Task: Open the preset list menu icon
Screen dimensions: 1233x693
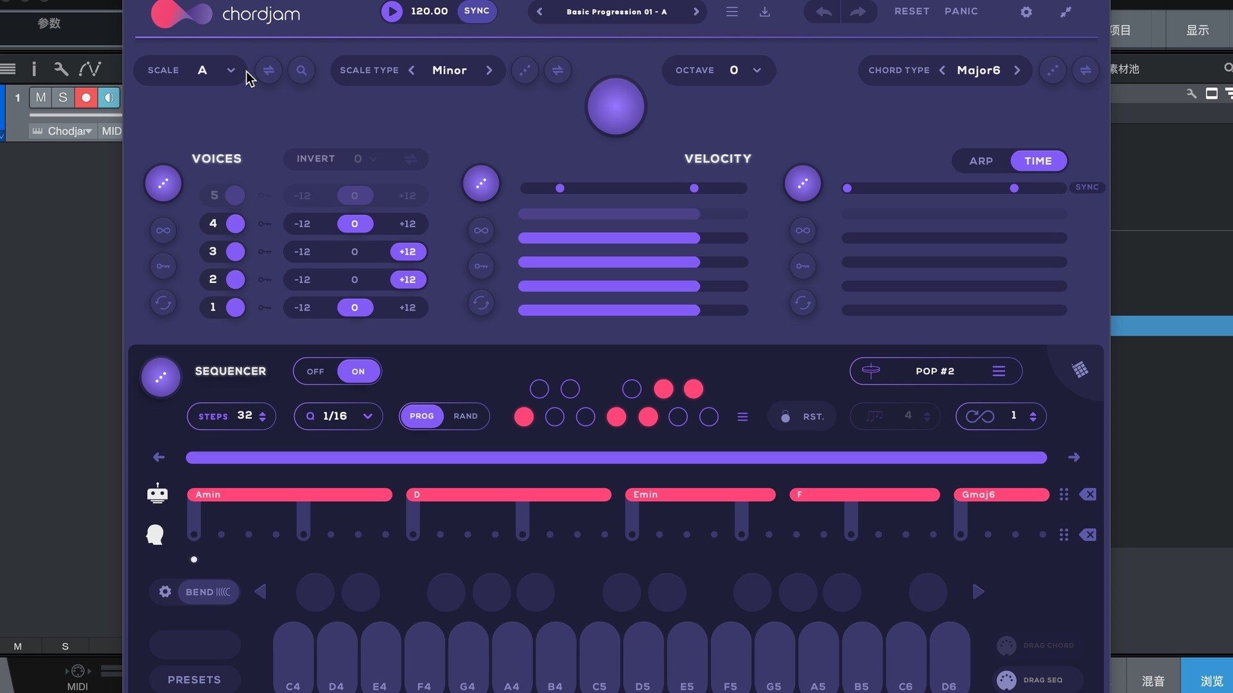Action: (x=731, y=12)
